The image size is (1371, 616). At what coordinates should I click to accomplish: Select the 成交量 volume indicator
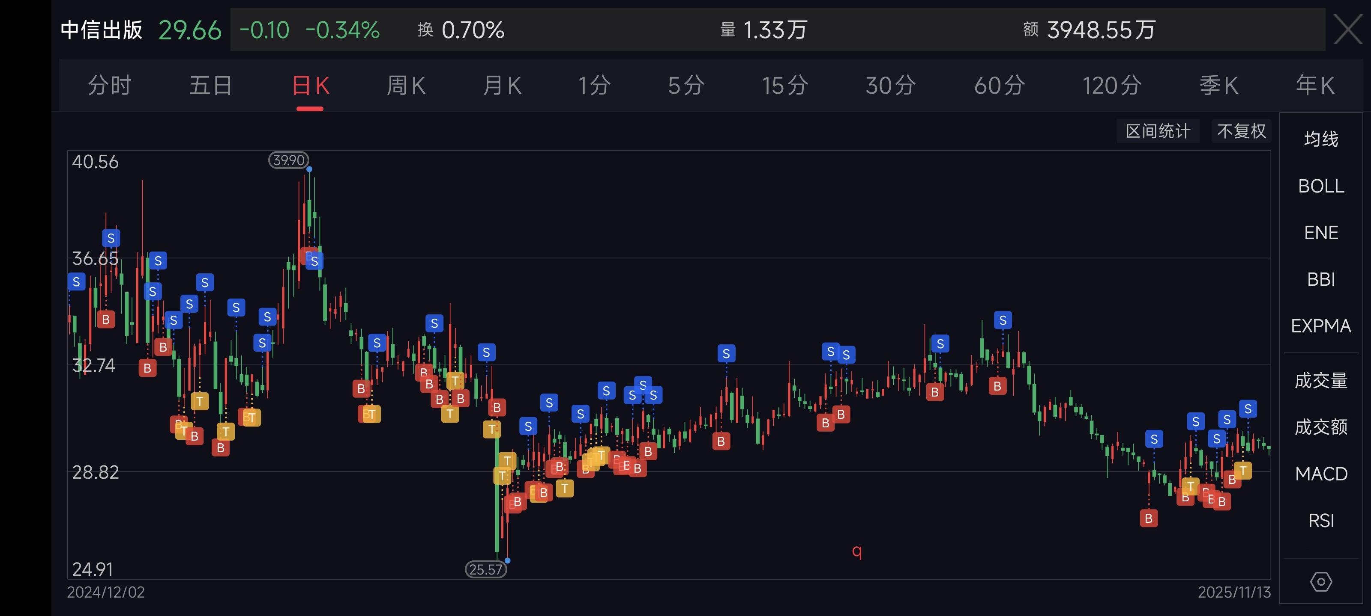[1320, 381]
